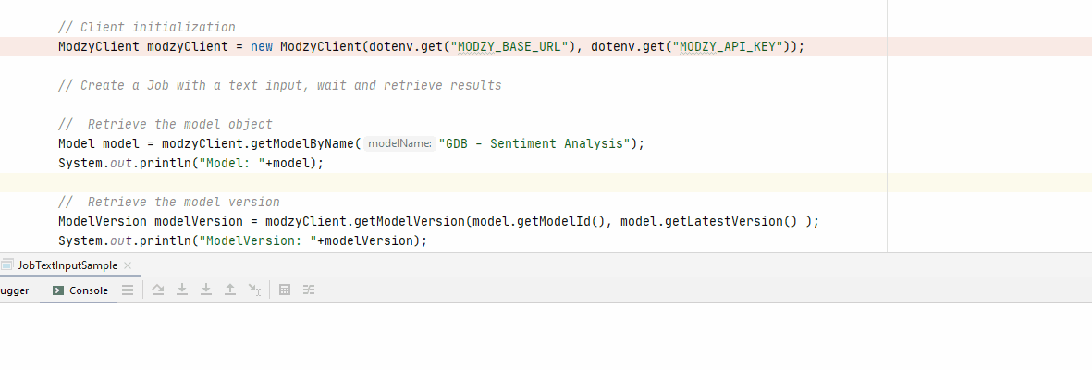Screen dimensions: 1092x370
Task: Click on the getModelVersion method call
Action: click(x=410, y=221)
